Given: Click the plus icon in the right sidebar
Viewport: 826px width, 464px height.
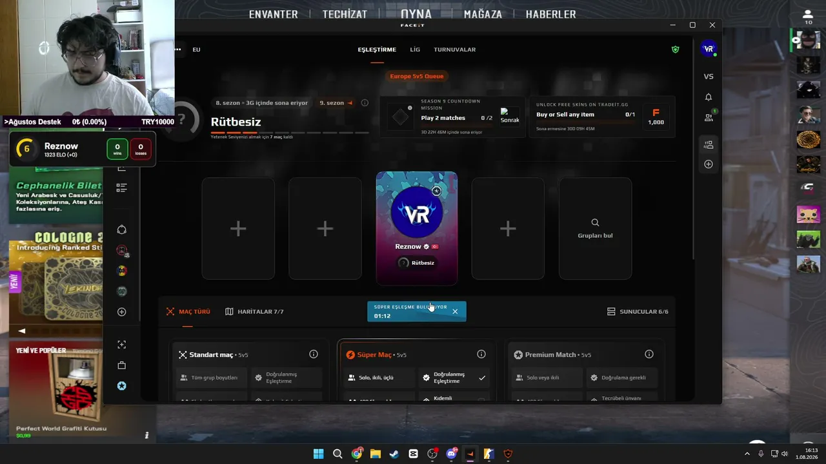Looking at the screenshot, I should pos(709,164).
